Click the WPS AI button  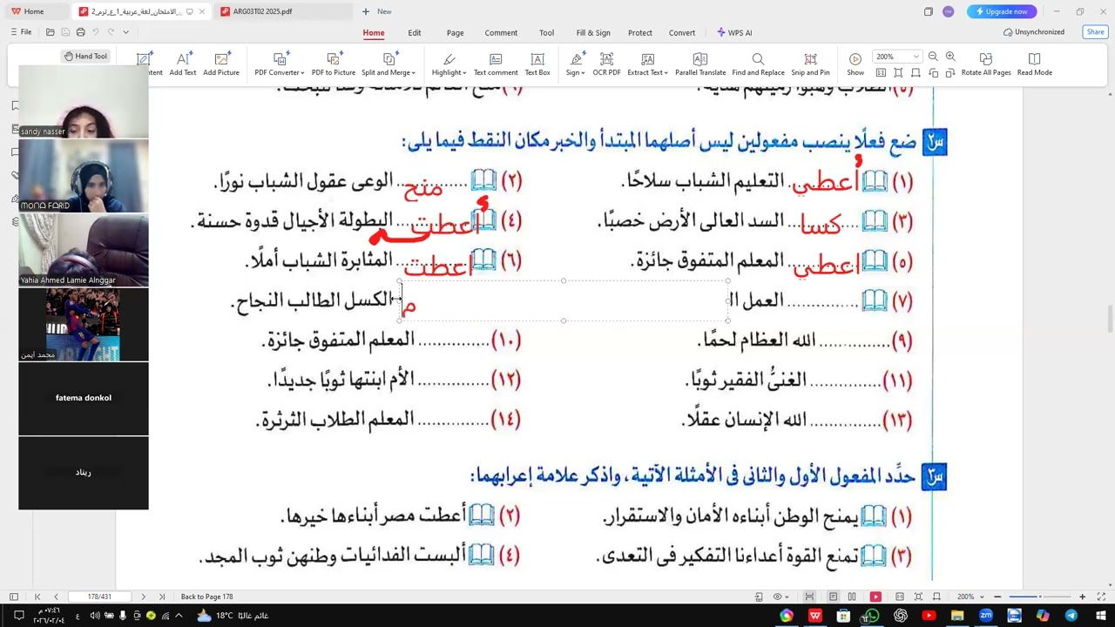(x=734, y=33)
